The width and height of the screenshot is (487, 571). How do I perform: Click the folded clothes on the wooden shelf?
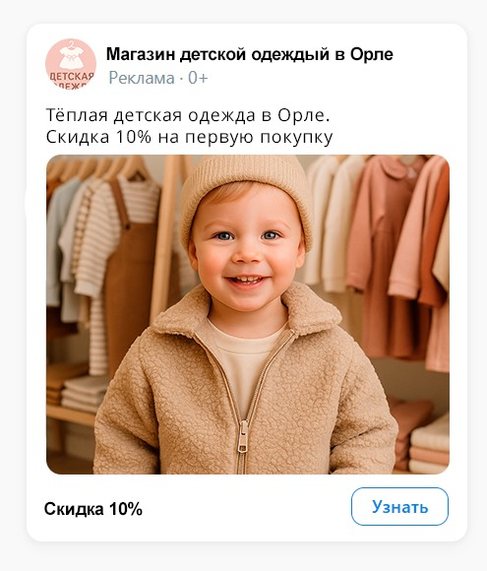tap(79, 393)
